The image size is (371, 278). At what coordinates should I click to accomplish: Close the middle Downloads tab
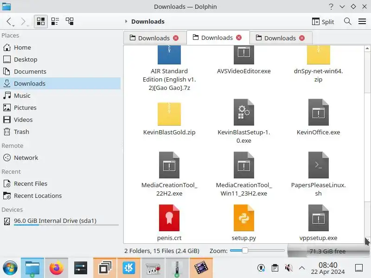click(x=239, y=38)
